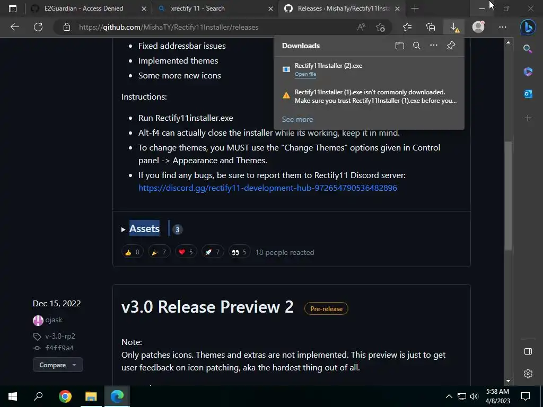Click the eyes reaction 5
Screen dimensions: 543x407
tap(239, 252)
